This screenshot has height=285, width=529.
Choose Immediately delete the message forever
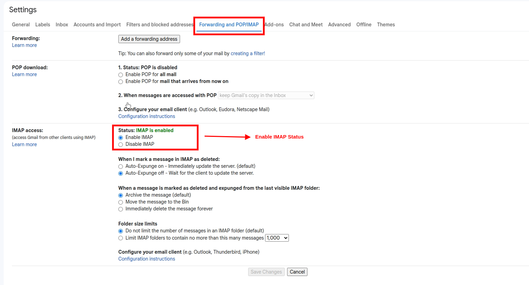coord(121,209)
